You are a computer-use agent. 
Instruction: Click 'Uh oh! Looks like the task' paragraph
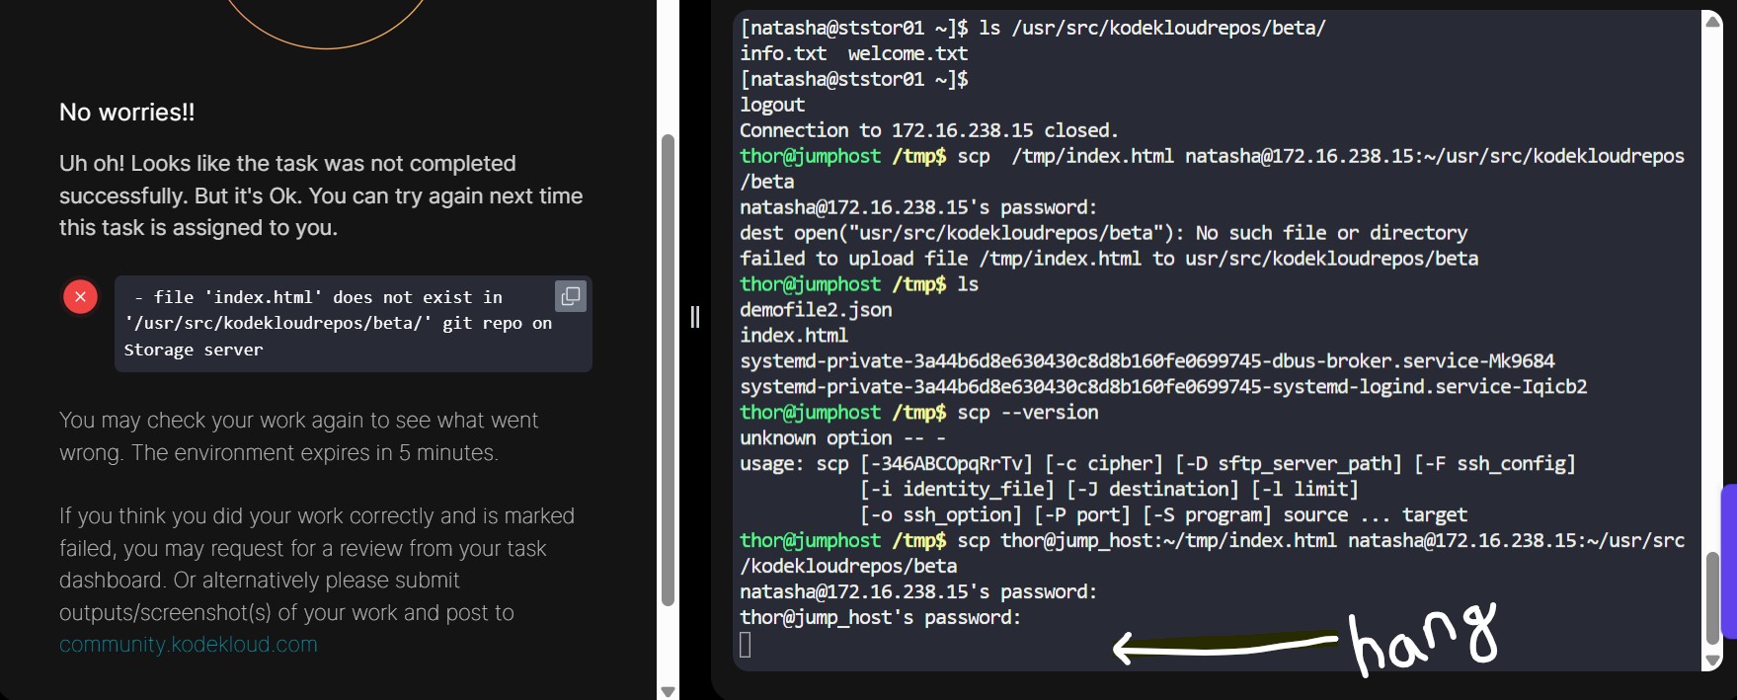(321, 195)
